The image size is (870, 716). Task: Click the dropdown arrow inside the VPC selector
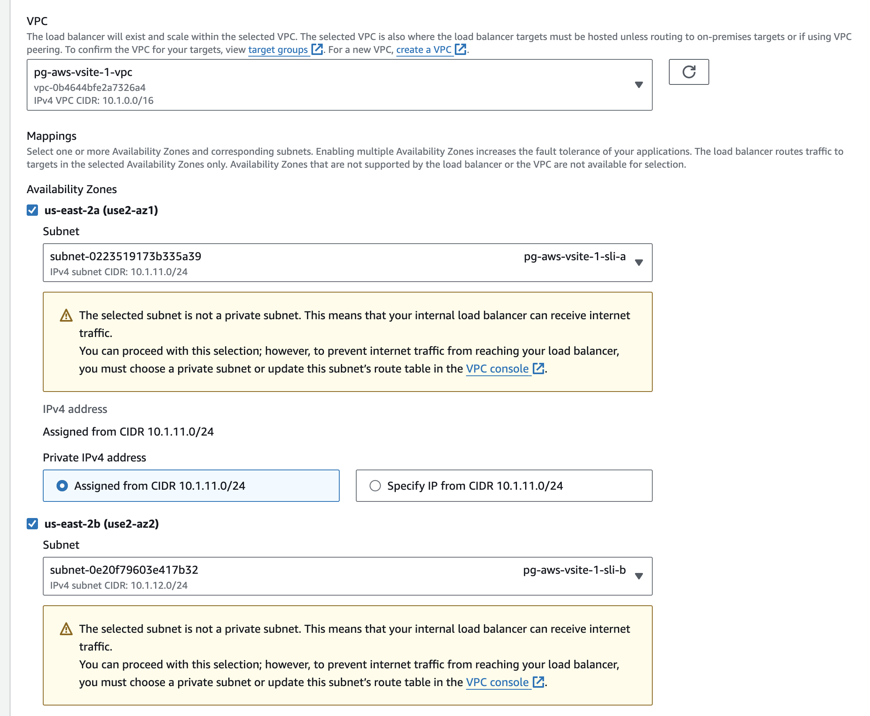coord(638,84)
